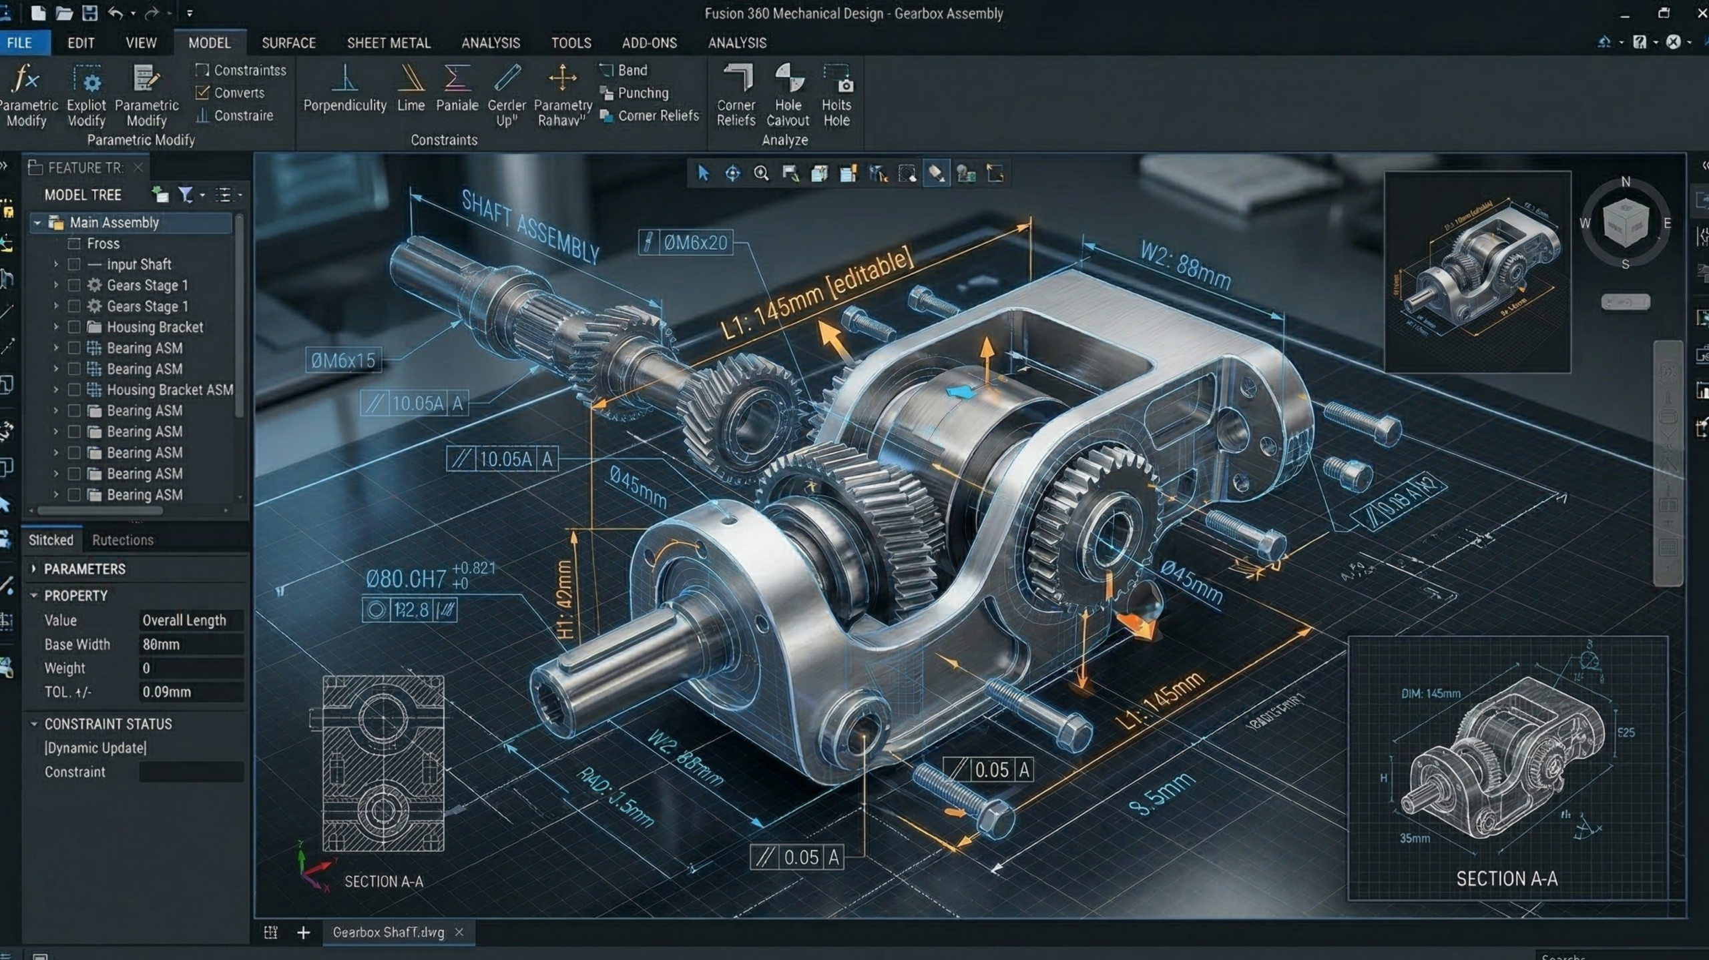Activate the zoom magnifier tool in the viewport toolbar
1709x960 pixels.
pyautogui.click(x=761, y=172)
